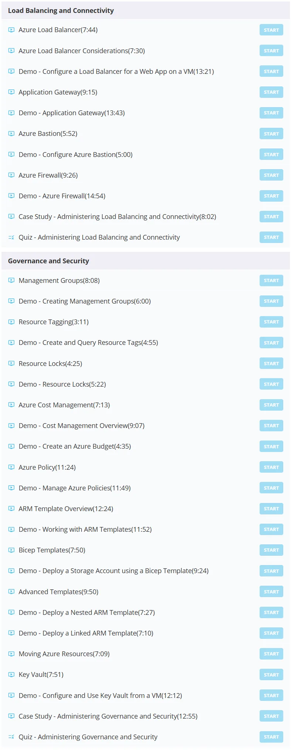Click the video icon beside Management Groups(8:08)
Viewport: 291px width, 750px height.
tap(11, 280)
